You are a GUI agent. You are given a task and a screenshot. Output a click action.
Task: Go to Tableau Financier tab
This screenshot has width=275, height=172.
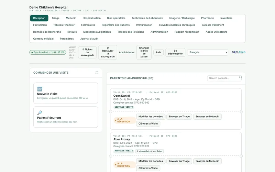click(x=64, y=25)
